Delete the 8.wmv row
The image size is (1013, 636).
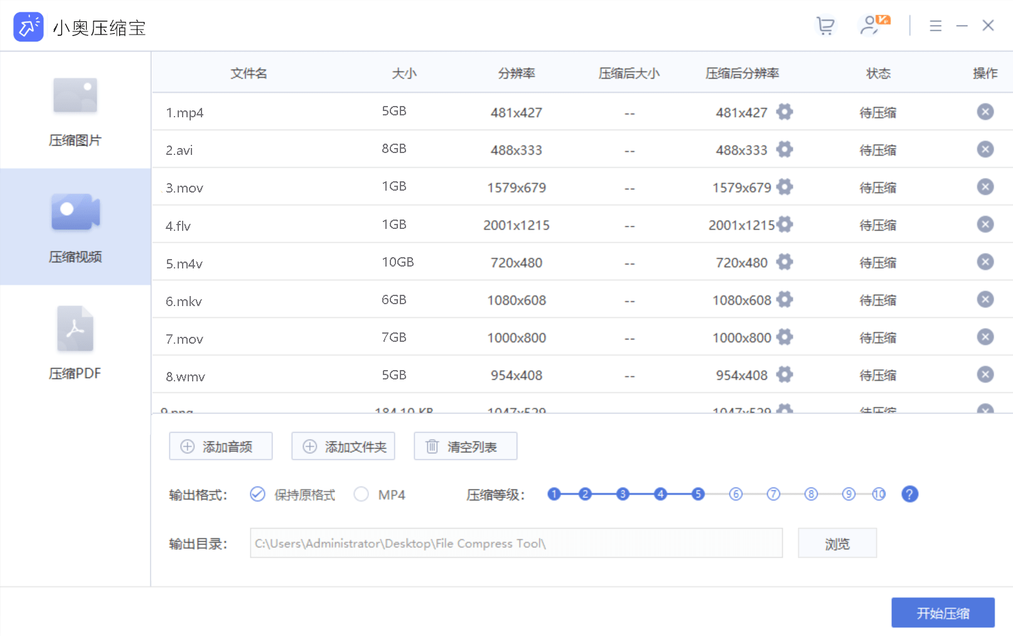tap(985, 374)
